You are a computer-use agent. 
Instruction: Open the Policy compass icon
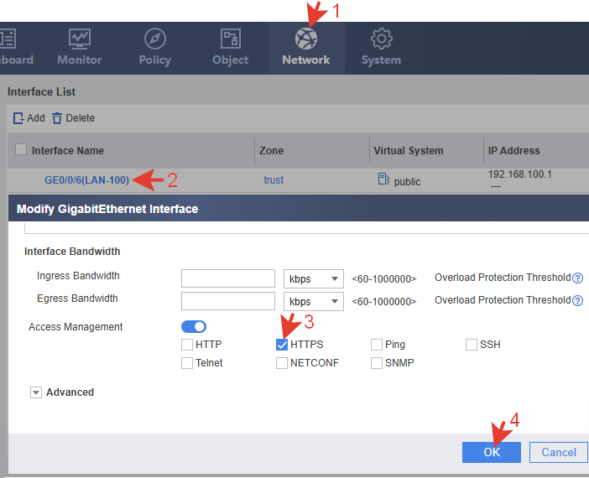click(154, 39)
